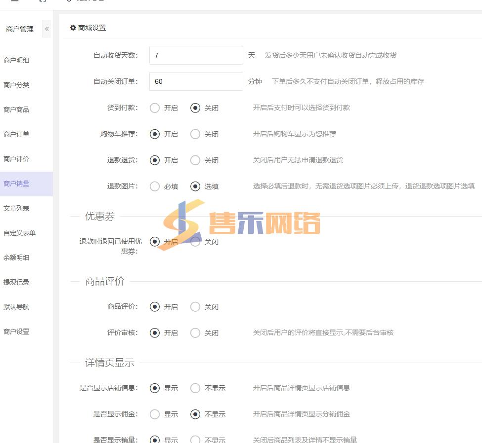Screen dimensions: 482x443
Task: Open 商户明细 in the sidebar
Action: [16, 60]
